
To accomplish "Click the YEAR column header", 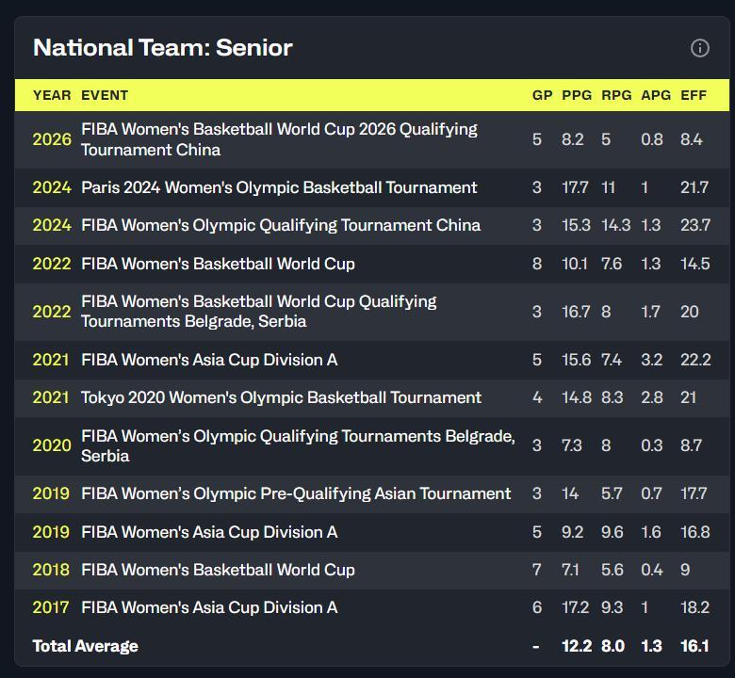I will pos(52,95).
